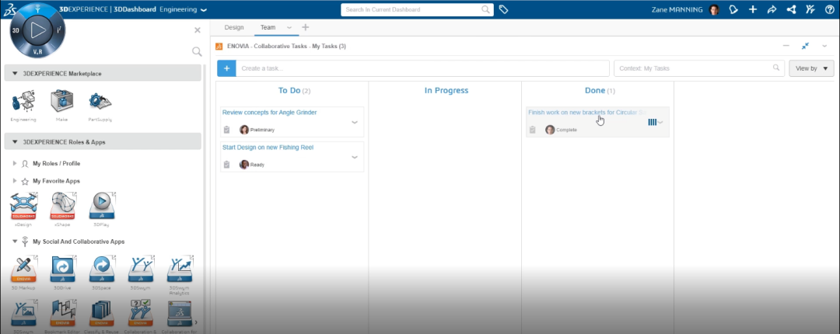Close the side apps panel

[x=197, y=30]
